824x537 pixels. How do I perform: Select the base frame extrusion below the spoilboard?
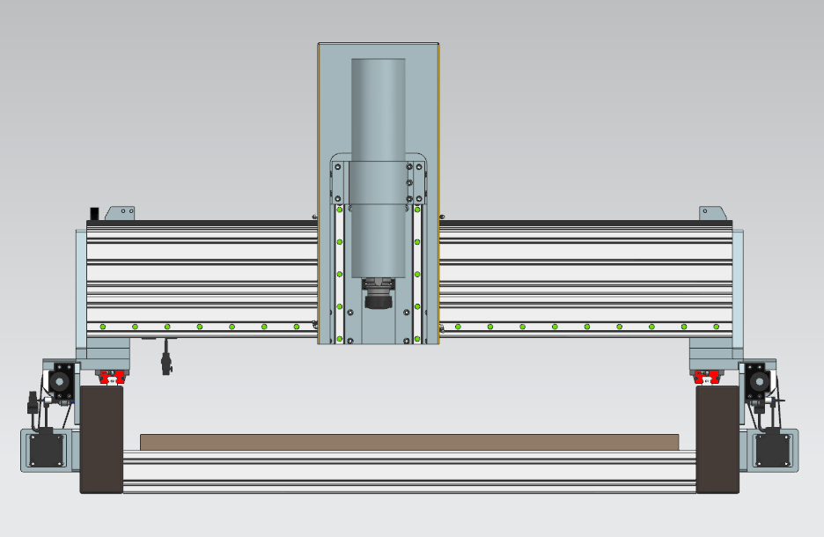pyautogui.click(x=409, y=472)
